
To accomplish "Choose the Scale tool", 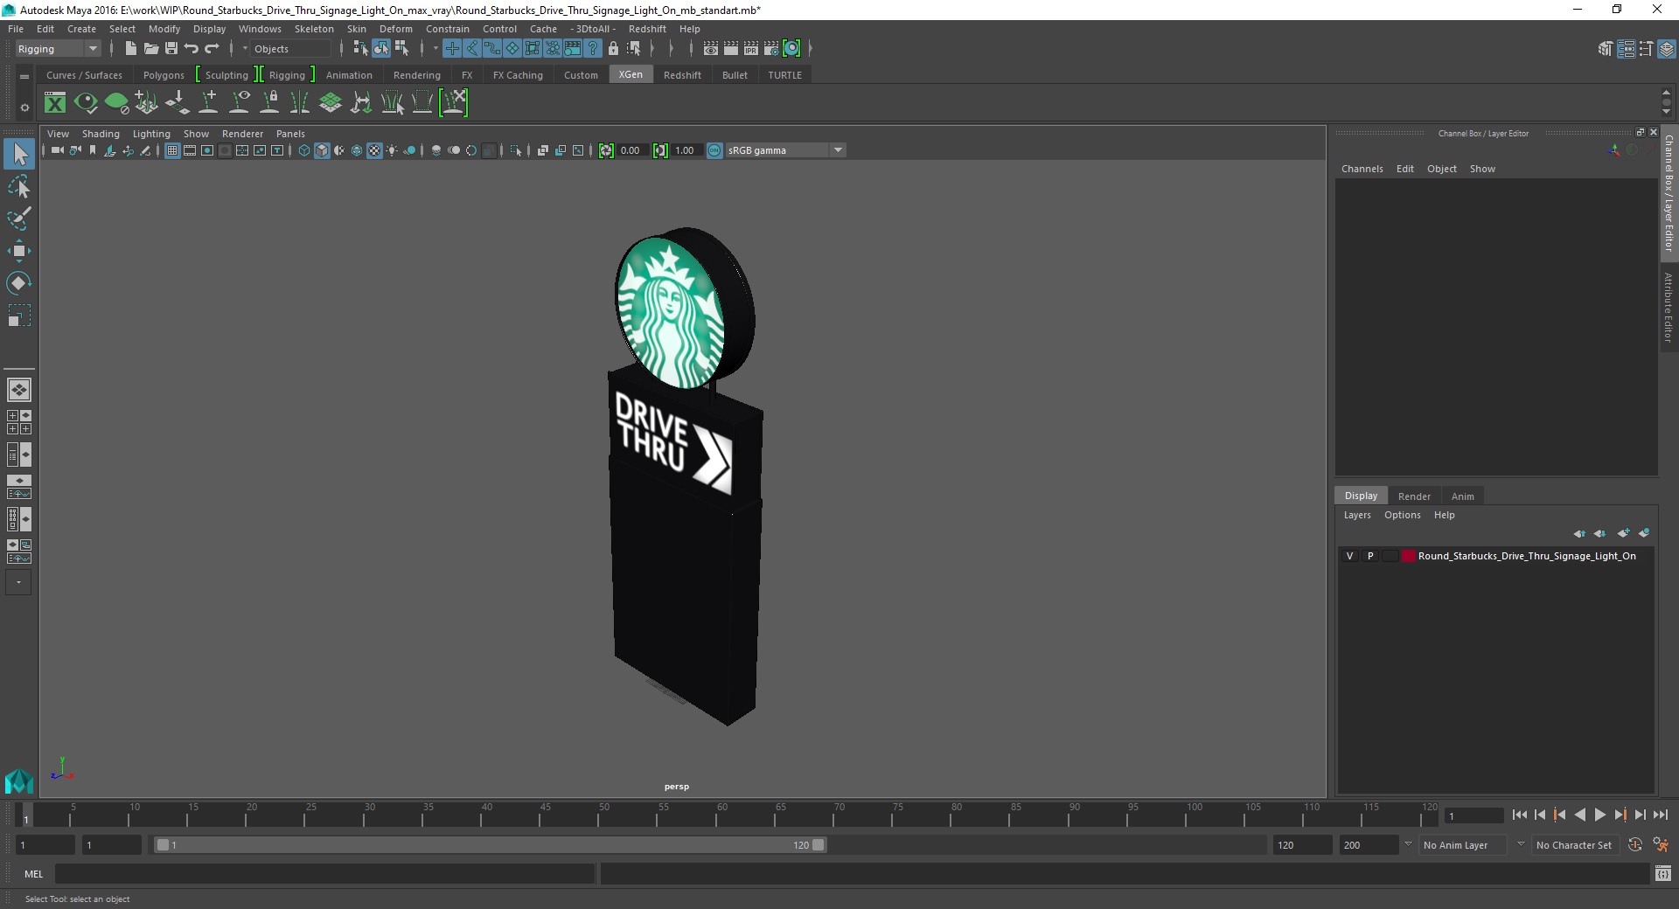I will 19,315.
